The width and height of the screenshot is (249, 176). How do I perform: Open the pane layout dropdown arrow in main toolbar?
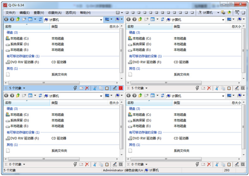(x=122, y=13)
